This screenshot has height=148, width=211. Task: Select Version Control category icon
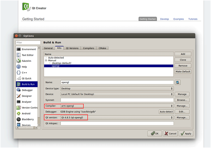18,107
